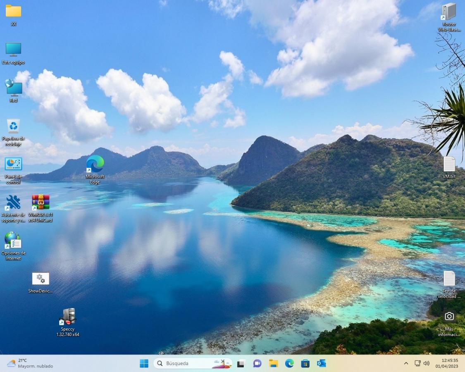This screenshot has height=372, width=465.
Task: Select Papelera de reciclaje icon
Action: point(13,126)
